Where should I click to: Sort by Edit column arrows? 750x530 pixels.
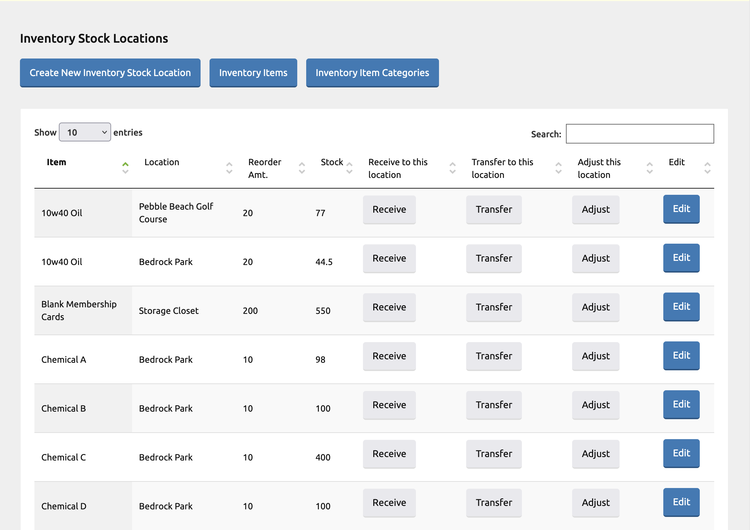(x=707, y=168)
